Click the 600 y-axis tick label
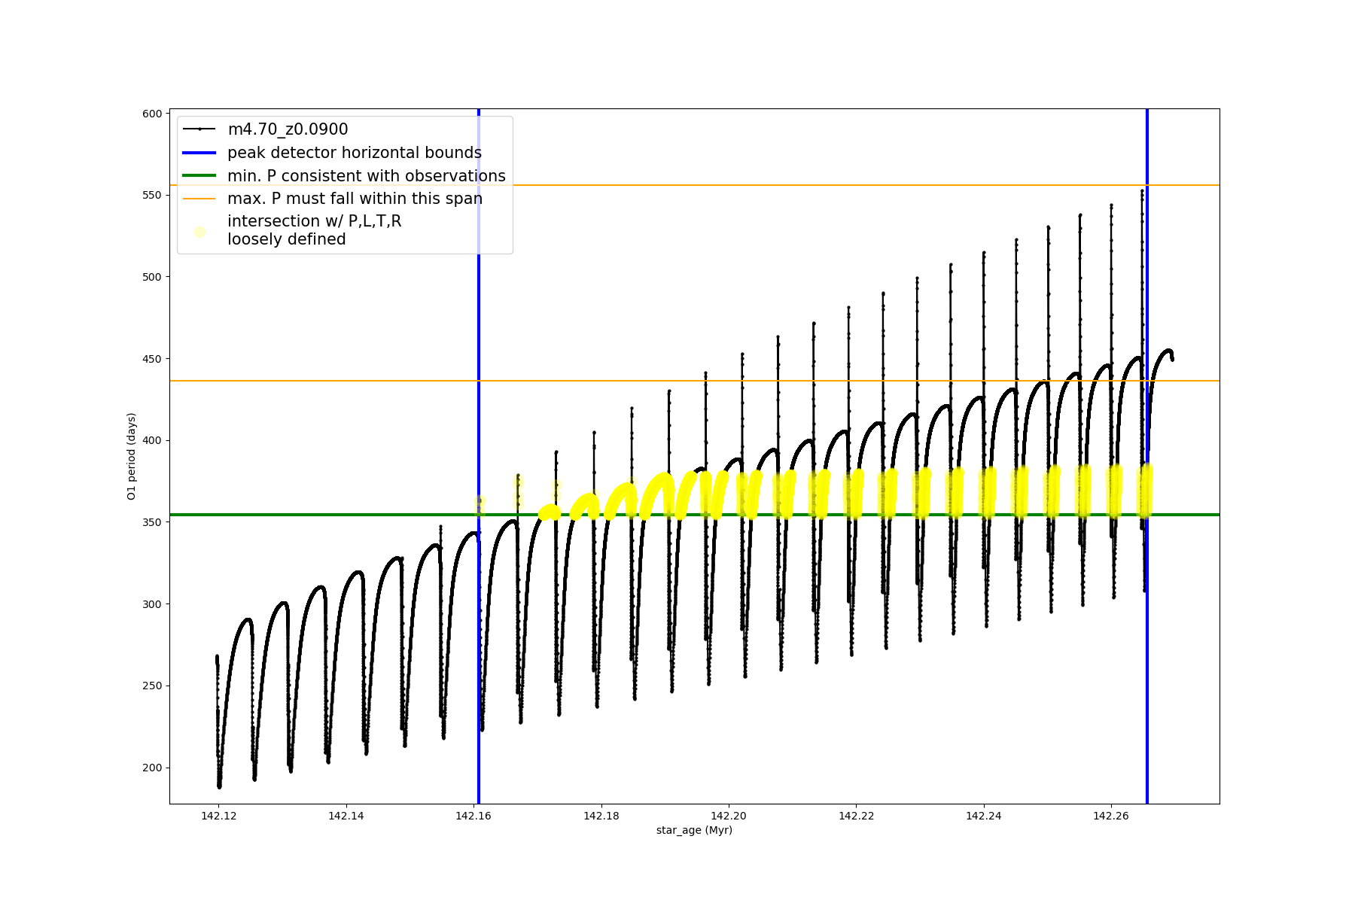This screenshot has height=903, width=1355. click(x=152, y=114)
